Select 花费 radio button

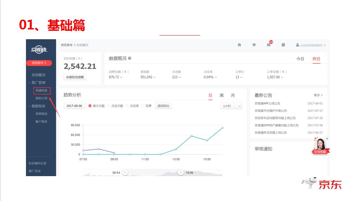point(142,106)
